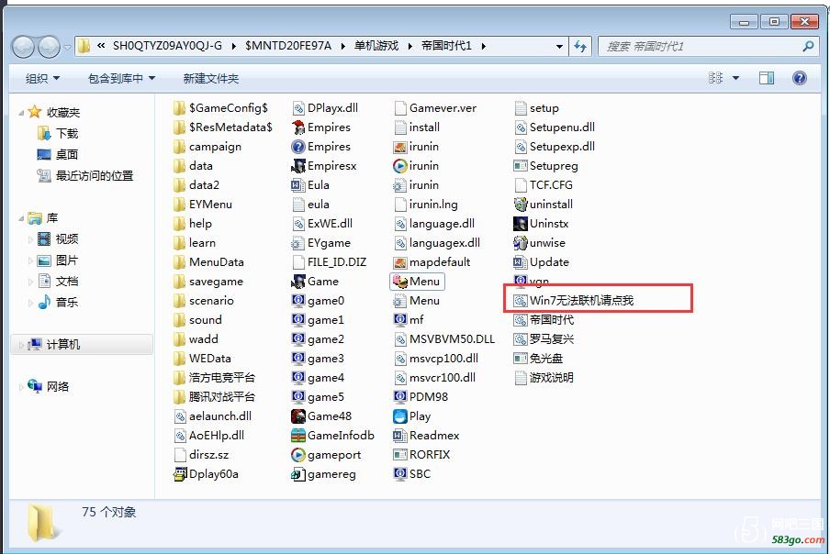The width and height of the screenshot is (830, 554).
Task: Open the Empires file with red helmet icon
Action: [x=298, y=127]
